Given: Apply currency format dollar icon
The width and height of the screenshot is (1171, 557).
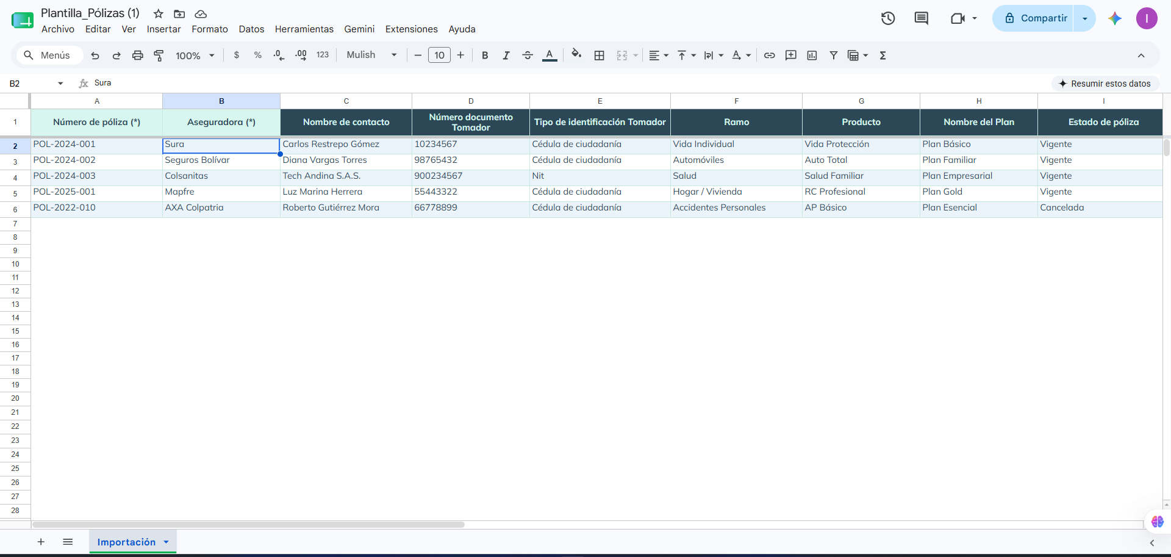Looking at the screenshot, I should (x=237, y=56).
